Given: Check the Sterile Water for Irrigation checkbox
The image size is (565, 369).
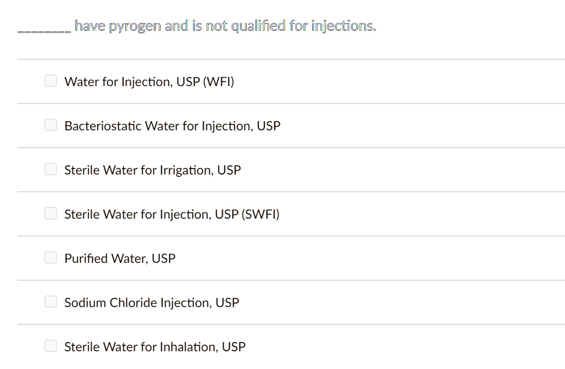Looking at the screenshot, I should 50,169.
